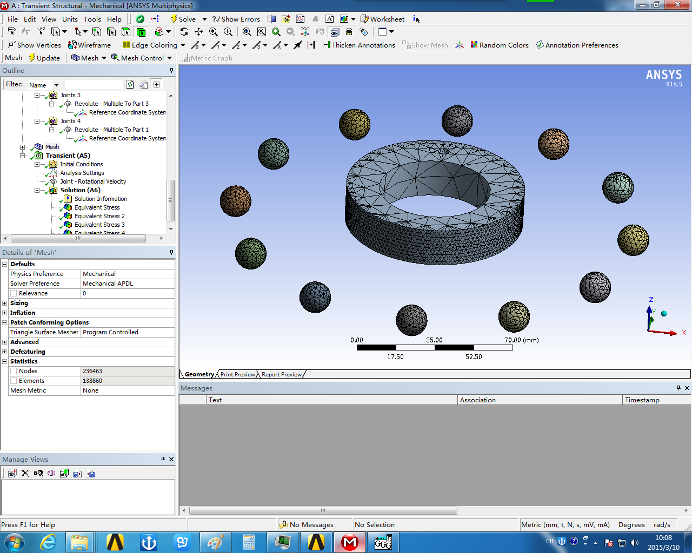
Task: Toggle Random Colors display
Action: (x=500, y=45)
